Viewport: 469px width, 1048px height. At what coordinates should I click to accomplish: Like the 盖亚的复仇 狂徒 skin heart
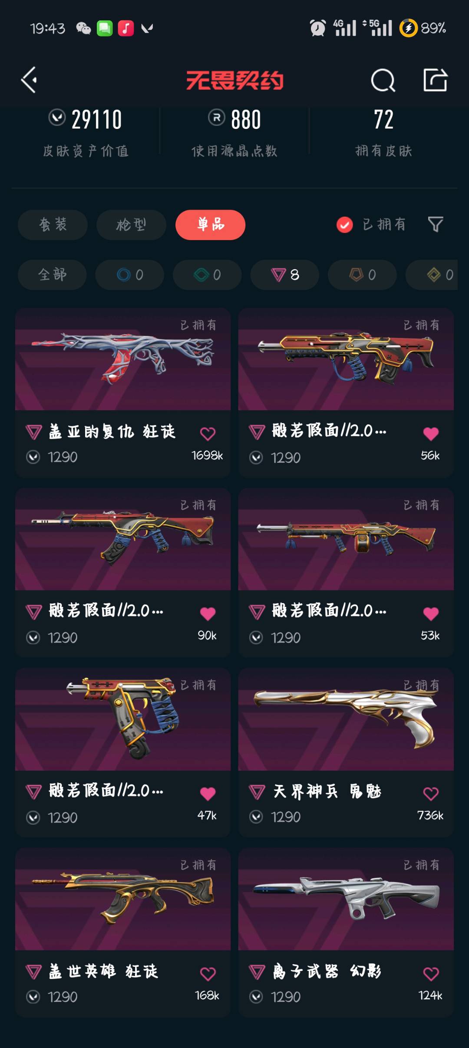(208, 433)
